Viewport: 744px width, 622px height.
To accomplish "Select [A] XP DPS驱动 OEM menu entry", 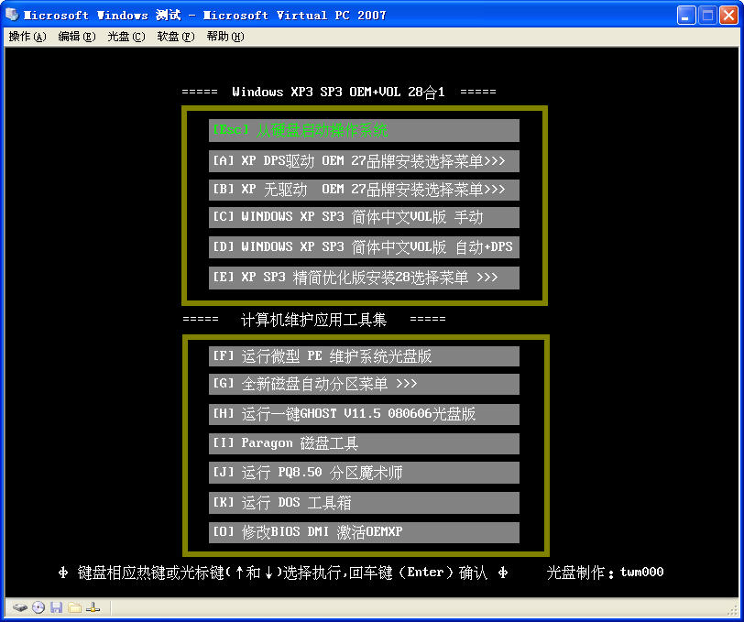I will (x=364, y=161).
